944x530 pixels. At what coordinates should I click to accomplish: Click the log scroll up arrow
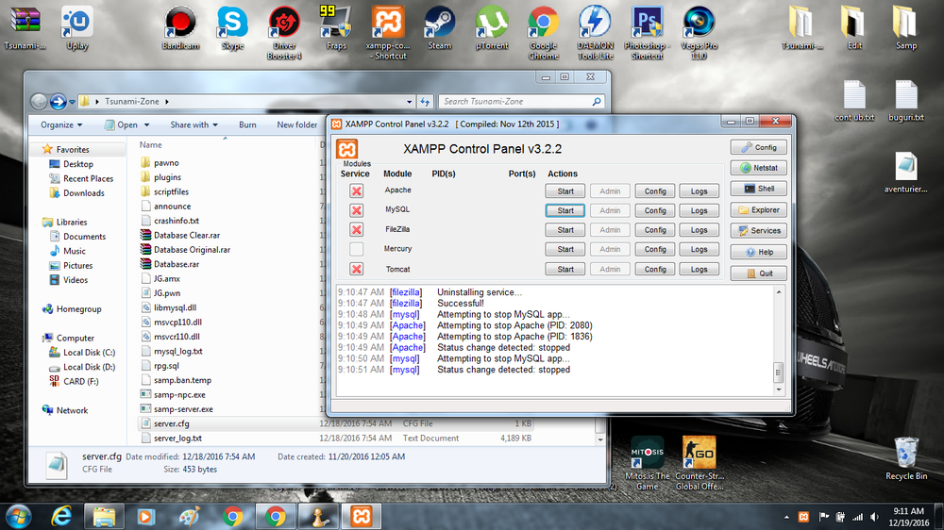[778, 291]
